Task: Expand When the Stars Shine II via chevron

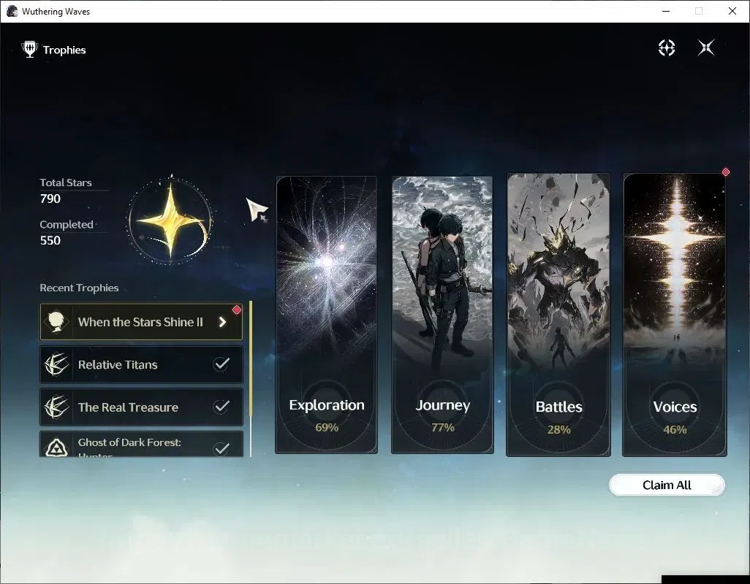Action: [x=222, y=322]
